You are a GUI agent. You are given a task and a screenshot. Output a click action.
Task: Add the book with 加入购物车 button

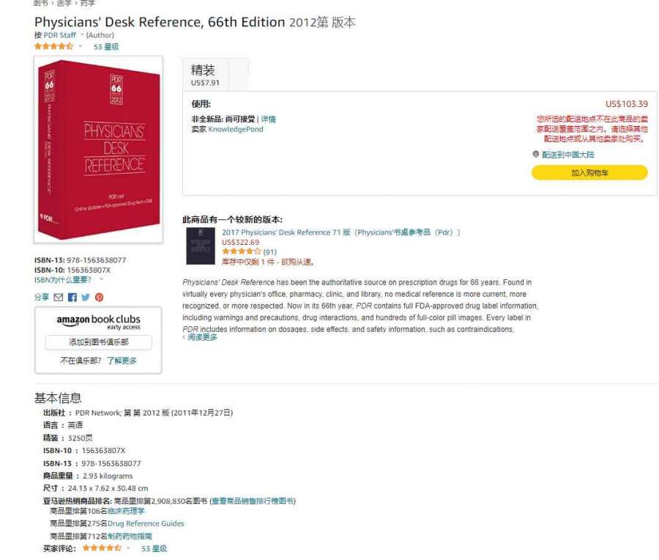pos(589,172)
